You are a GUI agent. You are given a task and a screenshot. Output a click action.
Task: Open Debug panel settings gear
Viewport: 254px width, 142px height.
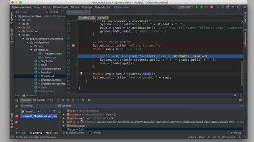(235, 95)
